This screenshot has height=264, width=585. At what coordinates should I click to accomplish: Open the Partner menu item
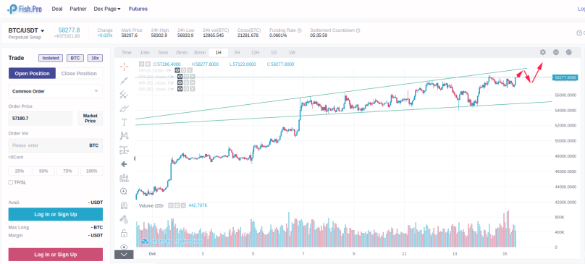point(78,9)
